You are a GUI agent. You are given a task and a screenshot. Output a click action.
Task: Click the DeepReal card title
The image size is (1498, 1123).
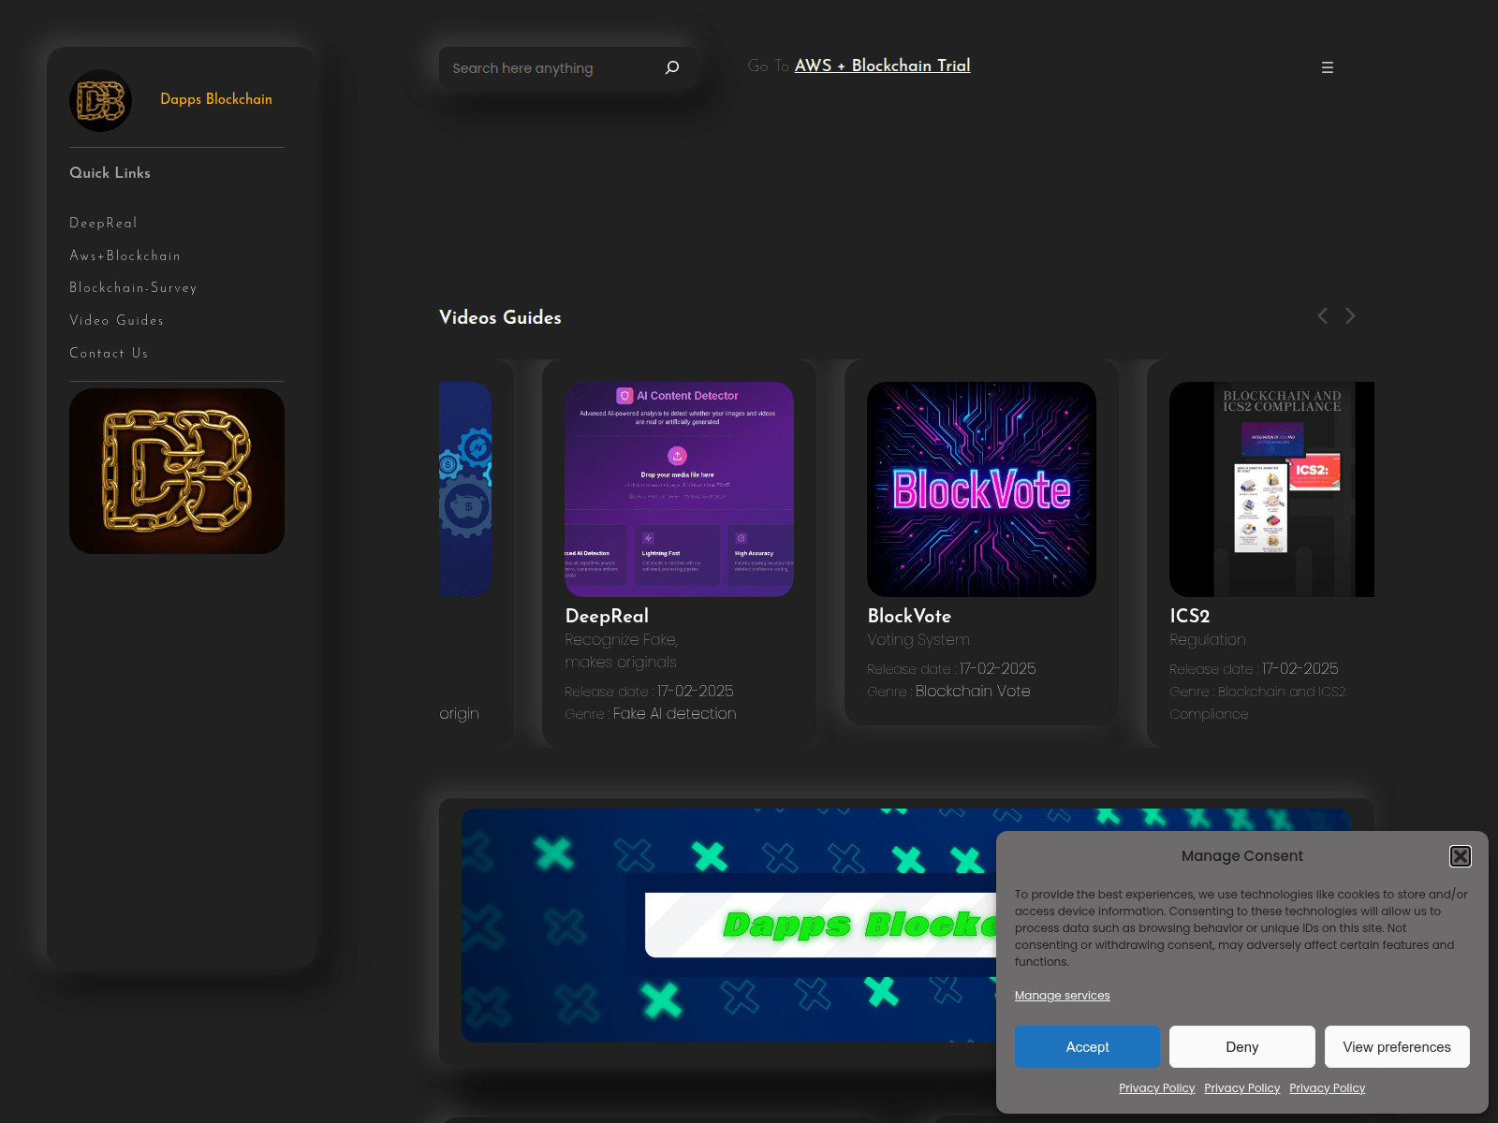tap(607, 616)
